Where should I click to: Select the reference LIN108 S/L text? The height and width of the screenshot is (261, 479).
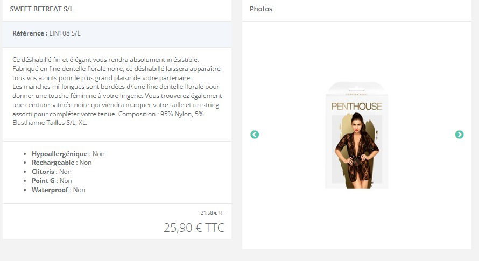pos(65,33)
